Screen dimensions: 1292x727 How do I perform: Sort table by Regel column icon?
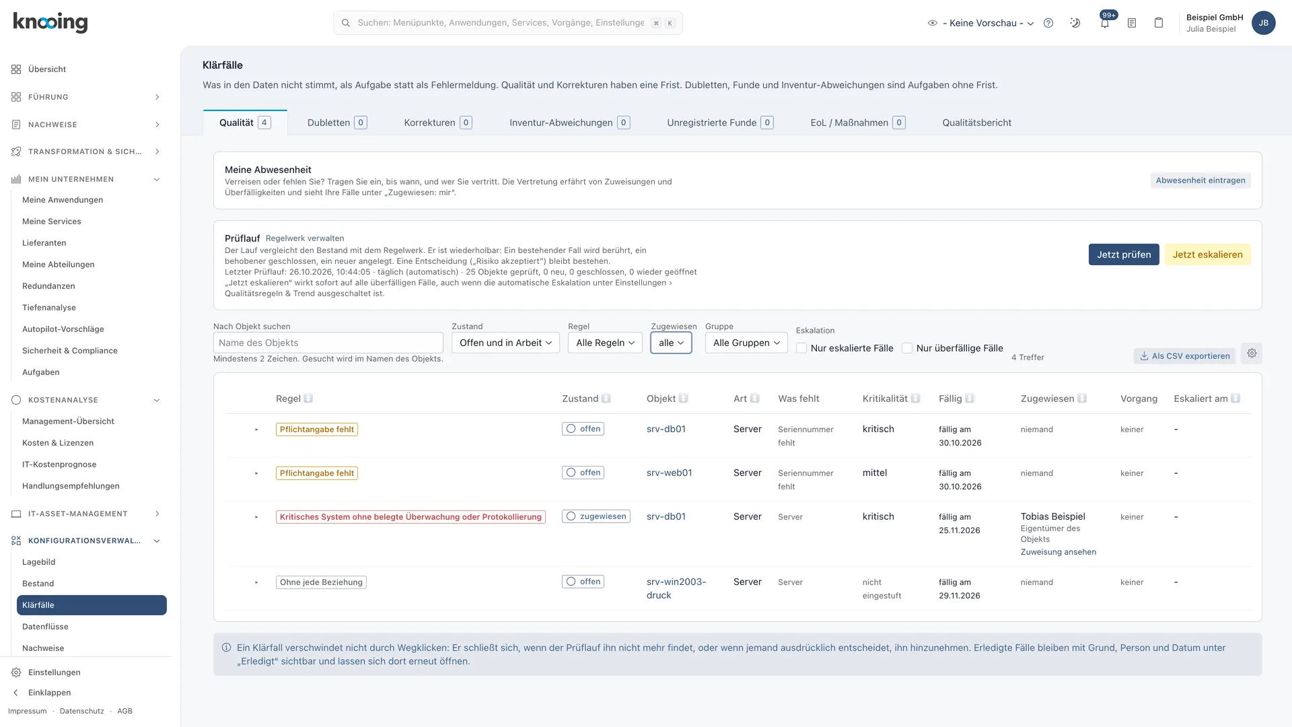pos(308,399)
